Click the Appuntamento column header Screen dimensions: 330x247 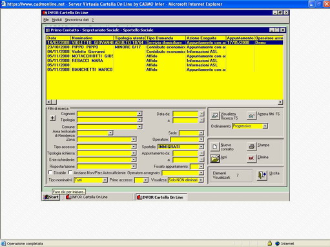(240, 38)
